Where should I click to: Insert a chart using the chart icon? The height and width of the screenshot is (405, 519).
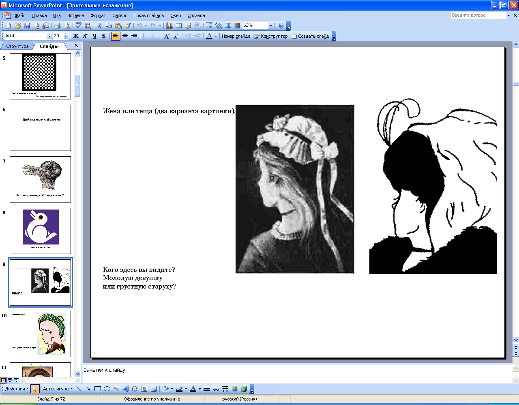tap(169, 26)
